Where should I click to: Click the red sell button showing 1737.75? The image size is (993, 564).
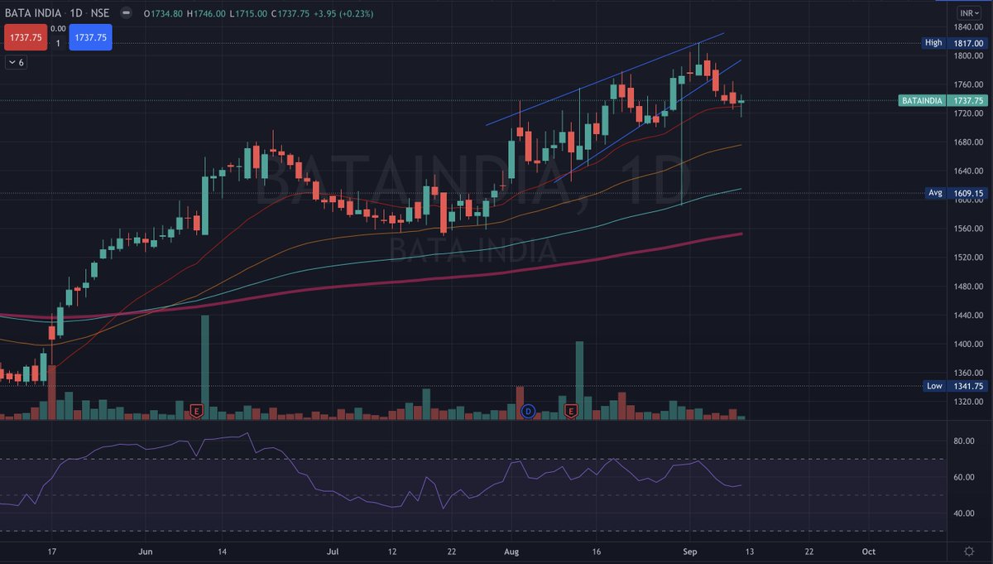(25, 37)
